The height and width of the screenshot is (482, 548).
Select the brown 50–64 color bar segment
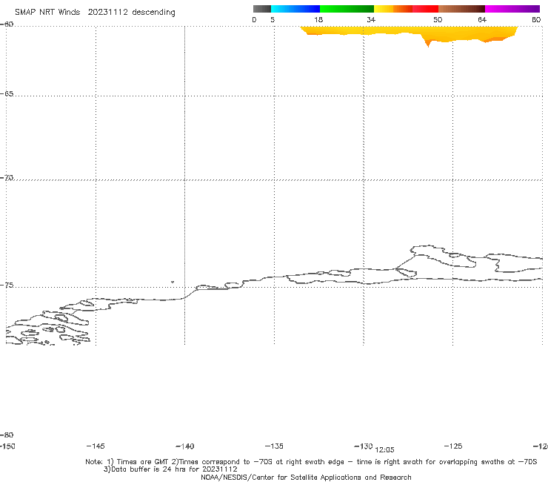click(461, 9)
